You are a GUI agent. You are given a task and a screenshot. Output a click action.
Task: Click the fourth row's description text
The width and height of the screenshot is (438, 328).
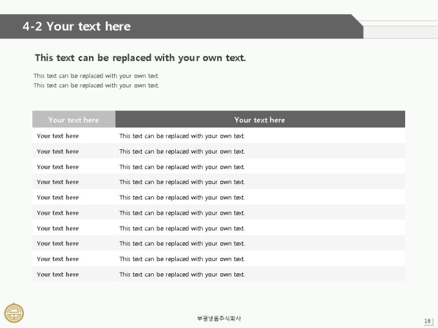(x=182, y=182)
